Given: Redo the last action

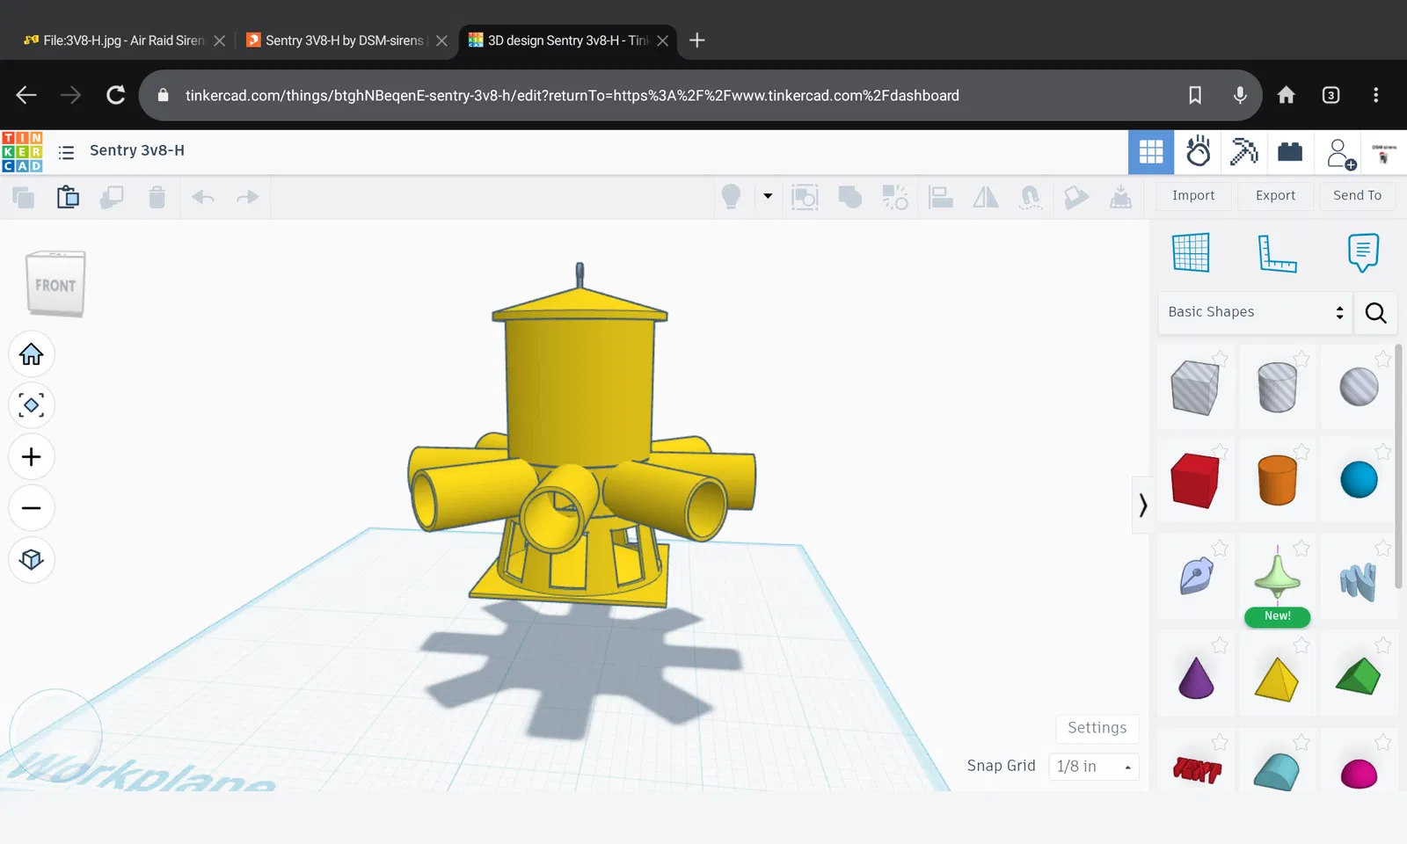Looking at the screenshot, I should (x=248, y=197).
